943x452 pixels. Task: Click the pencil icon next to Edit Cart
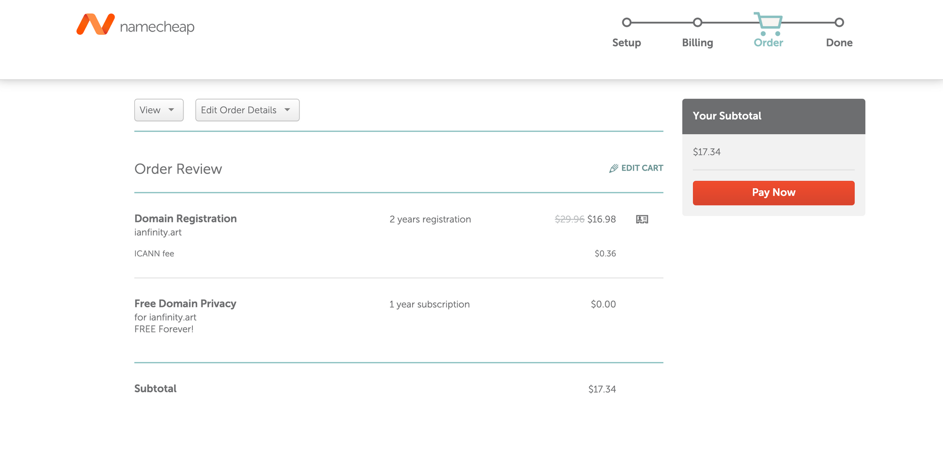[x=613, y=168]
